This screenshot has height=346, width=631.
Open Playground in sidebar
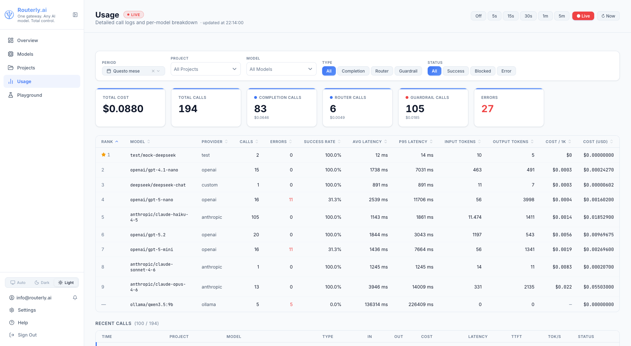(x=42, y=95)
